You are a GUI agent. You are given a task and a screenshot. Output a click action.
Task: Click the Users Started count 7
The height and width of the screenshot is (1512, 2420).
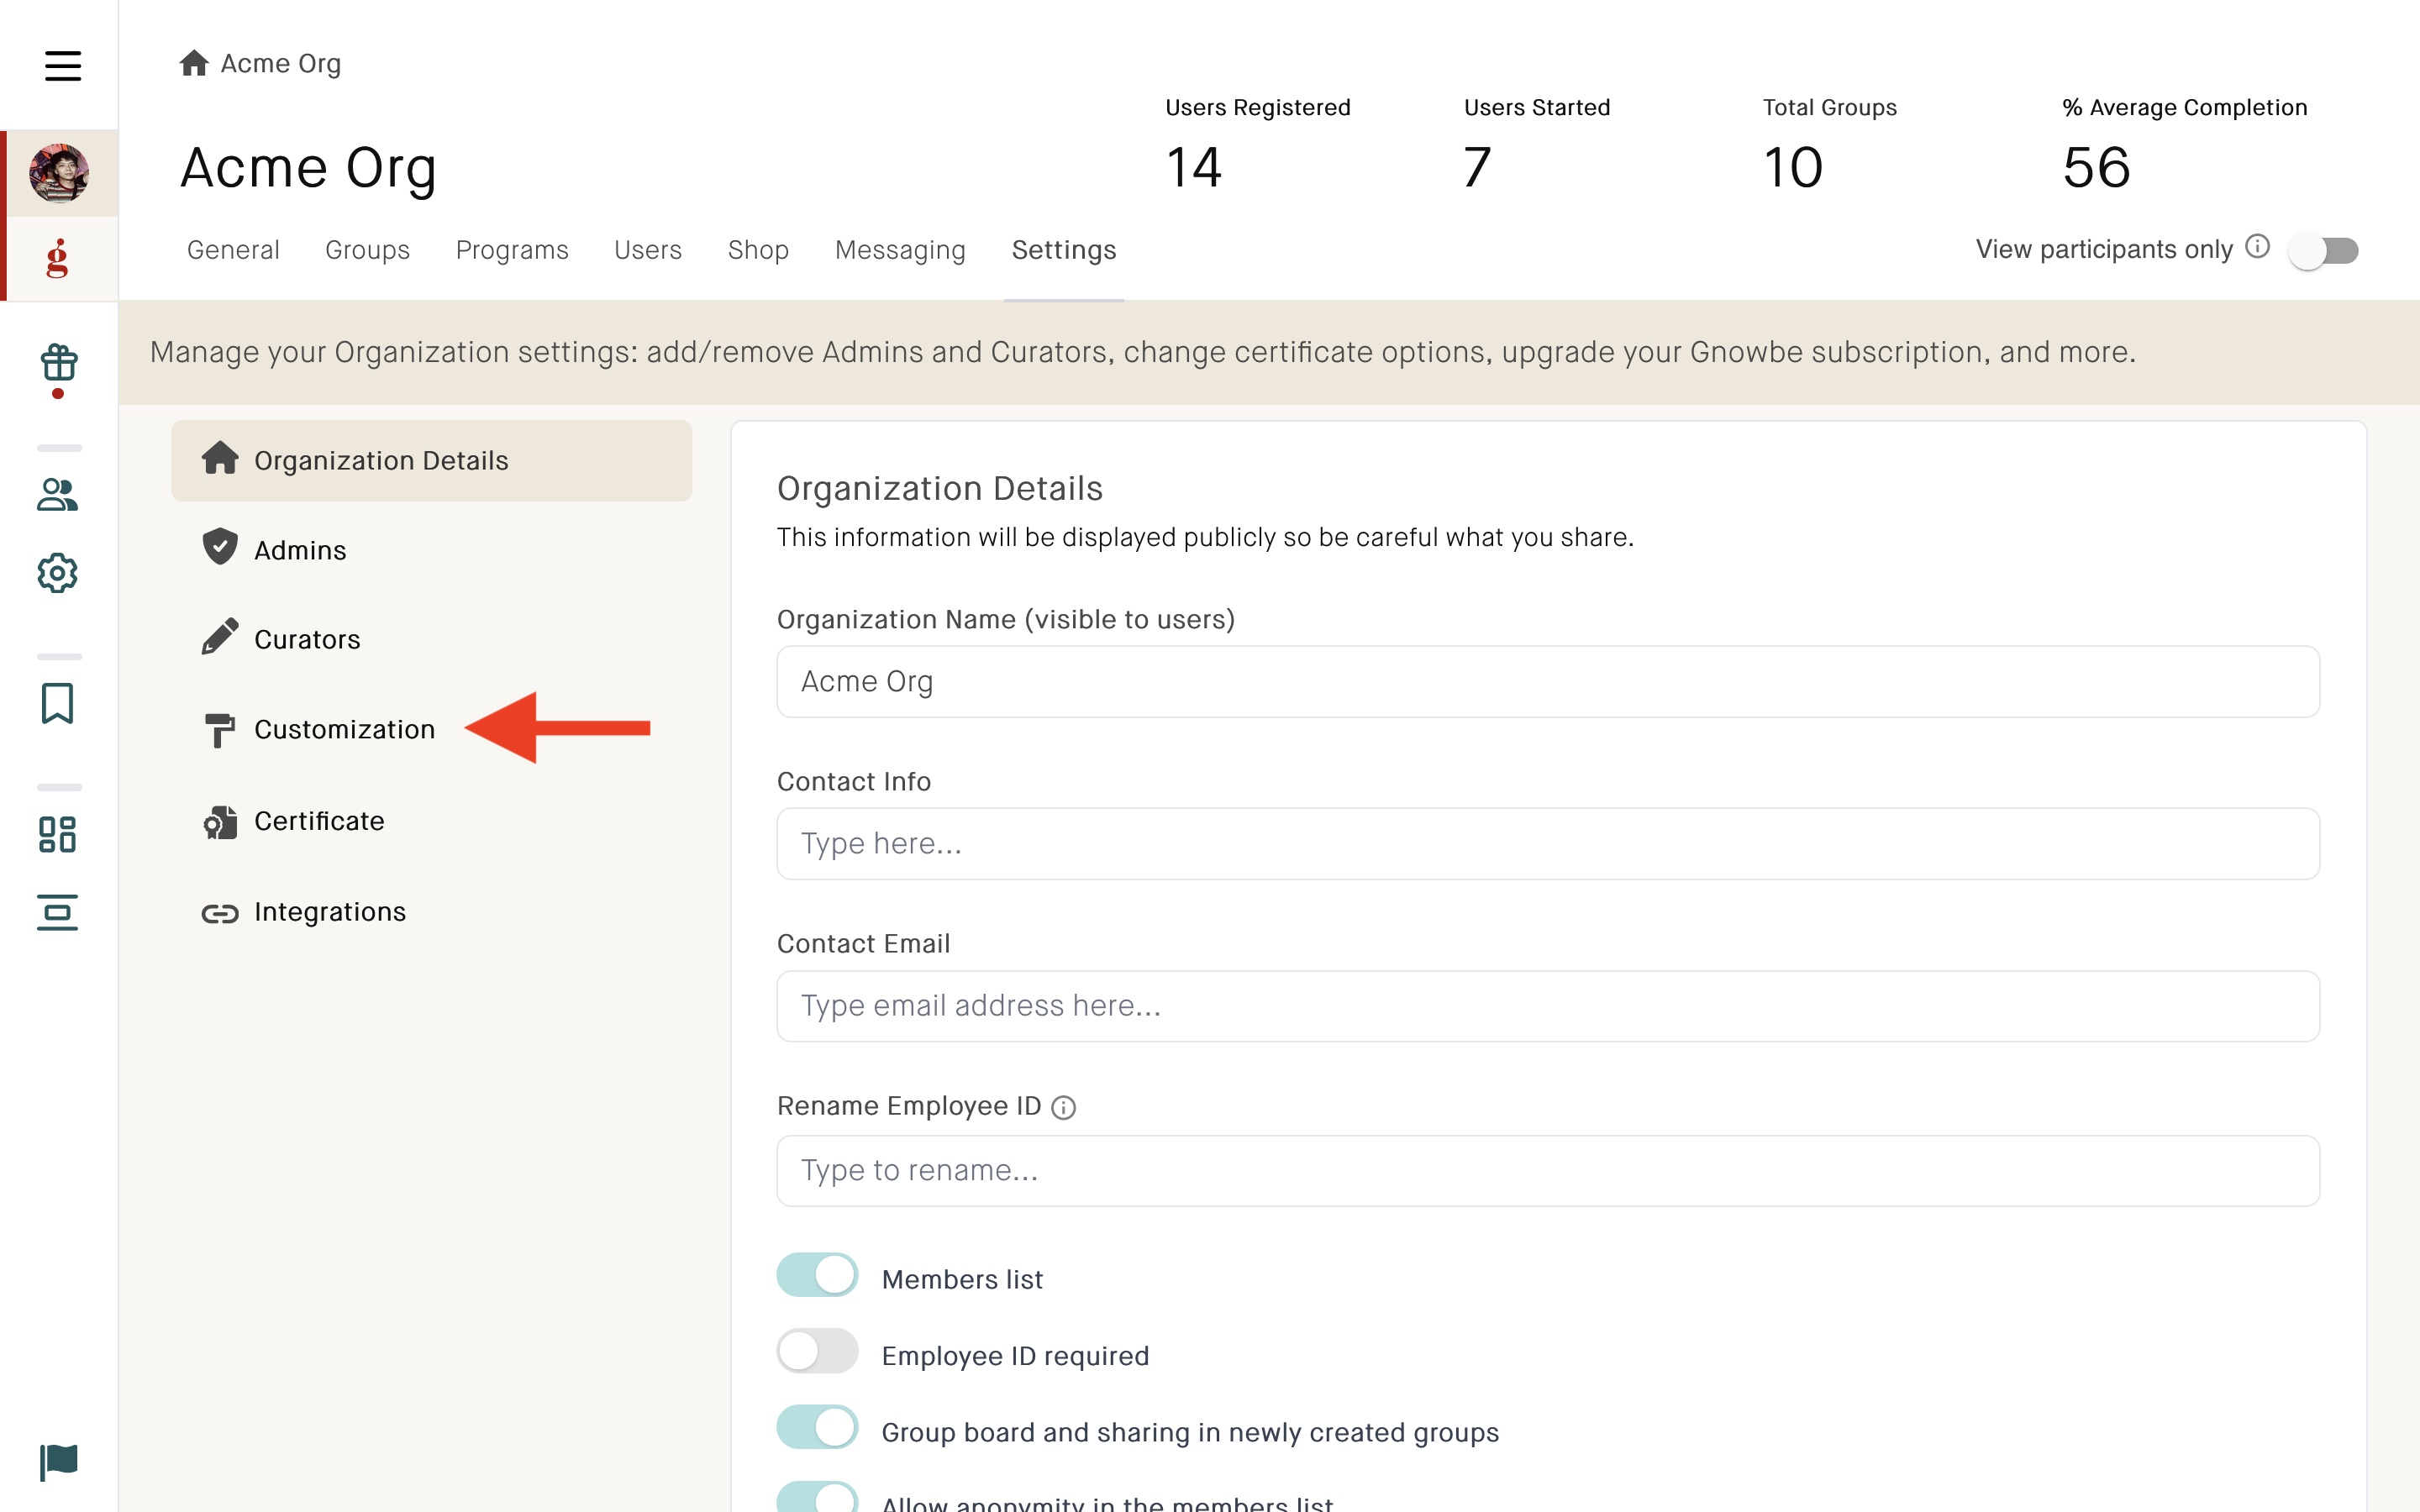click(1478, 167)
